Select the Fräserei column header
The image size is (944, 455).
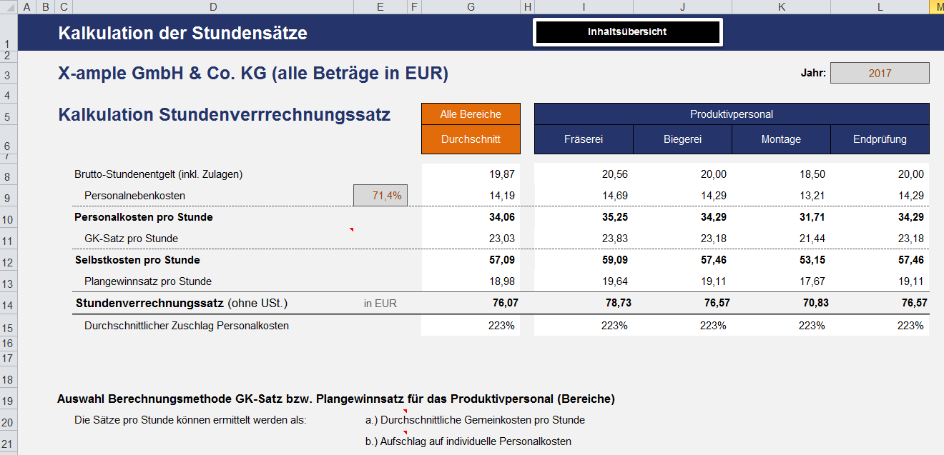(583, 139)
